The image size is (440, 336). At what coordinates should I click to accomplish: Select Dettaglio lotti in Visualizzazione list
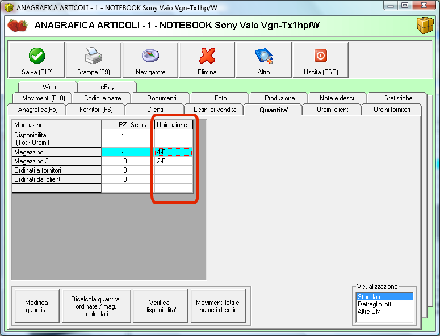point(384,304)
